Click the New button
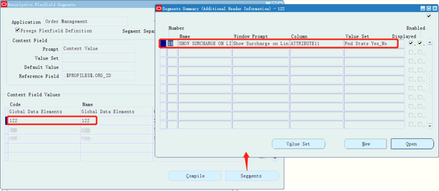 pyautogui.click(x=366, y=144)
